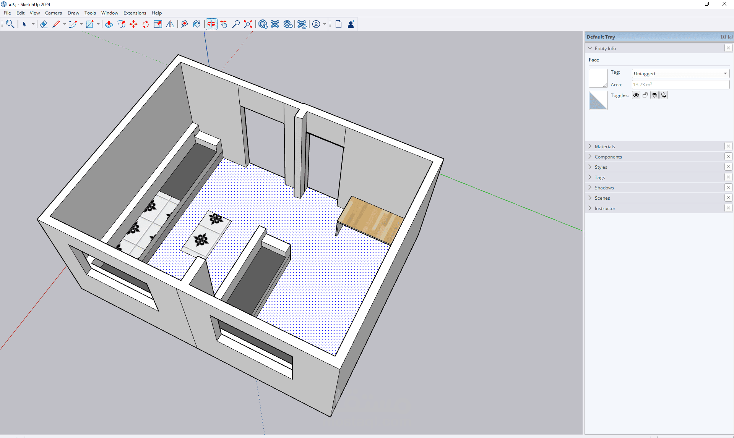
Task: Select the Tape Measure tool
Action: (185, 24)
